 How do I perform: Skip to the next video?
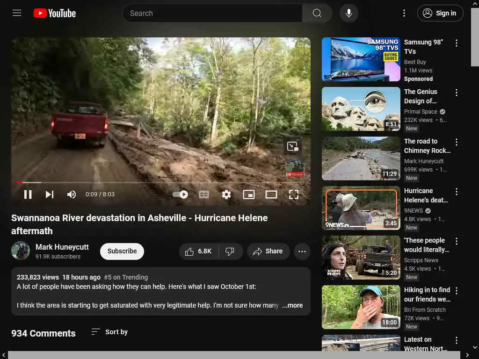50,194
